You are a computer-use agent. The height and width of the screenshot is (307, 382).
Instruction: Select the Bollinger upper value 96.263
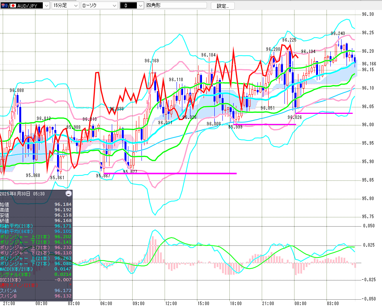pos(63,258)
